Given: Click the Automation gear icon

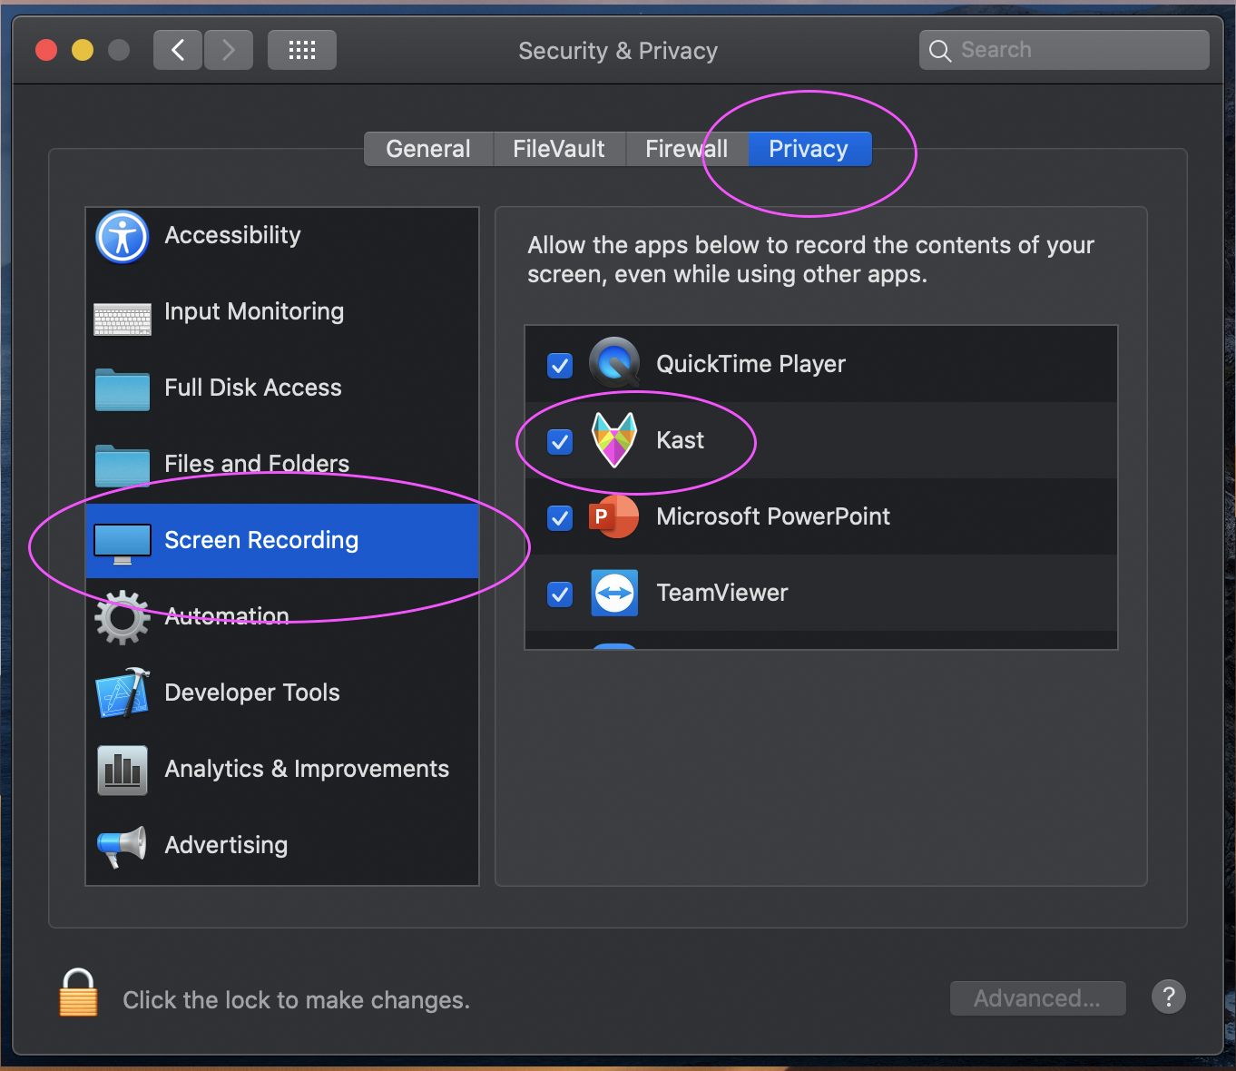Looking at the screenshot, I should 123,617.
